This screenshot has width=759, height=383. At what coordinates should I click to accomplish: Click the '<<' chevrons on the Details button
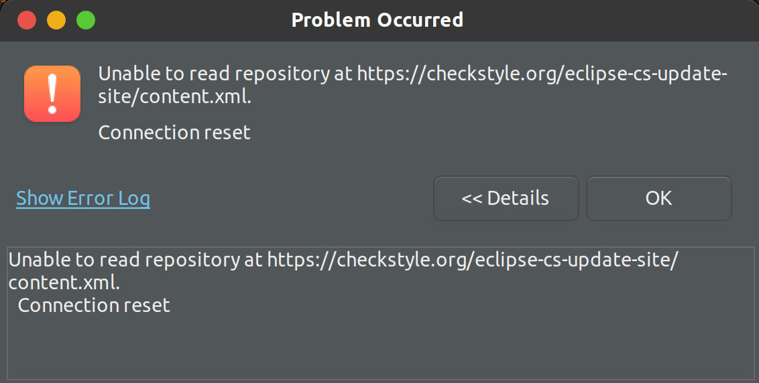pyautogui.click(x=472, y=199)
